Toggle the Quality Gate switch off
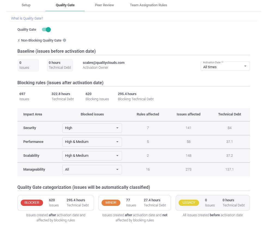The height and width of the screenshot is (226, 266). [46, 30]
